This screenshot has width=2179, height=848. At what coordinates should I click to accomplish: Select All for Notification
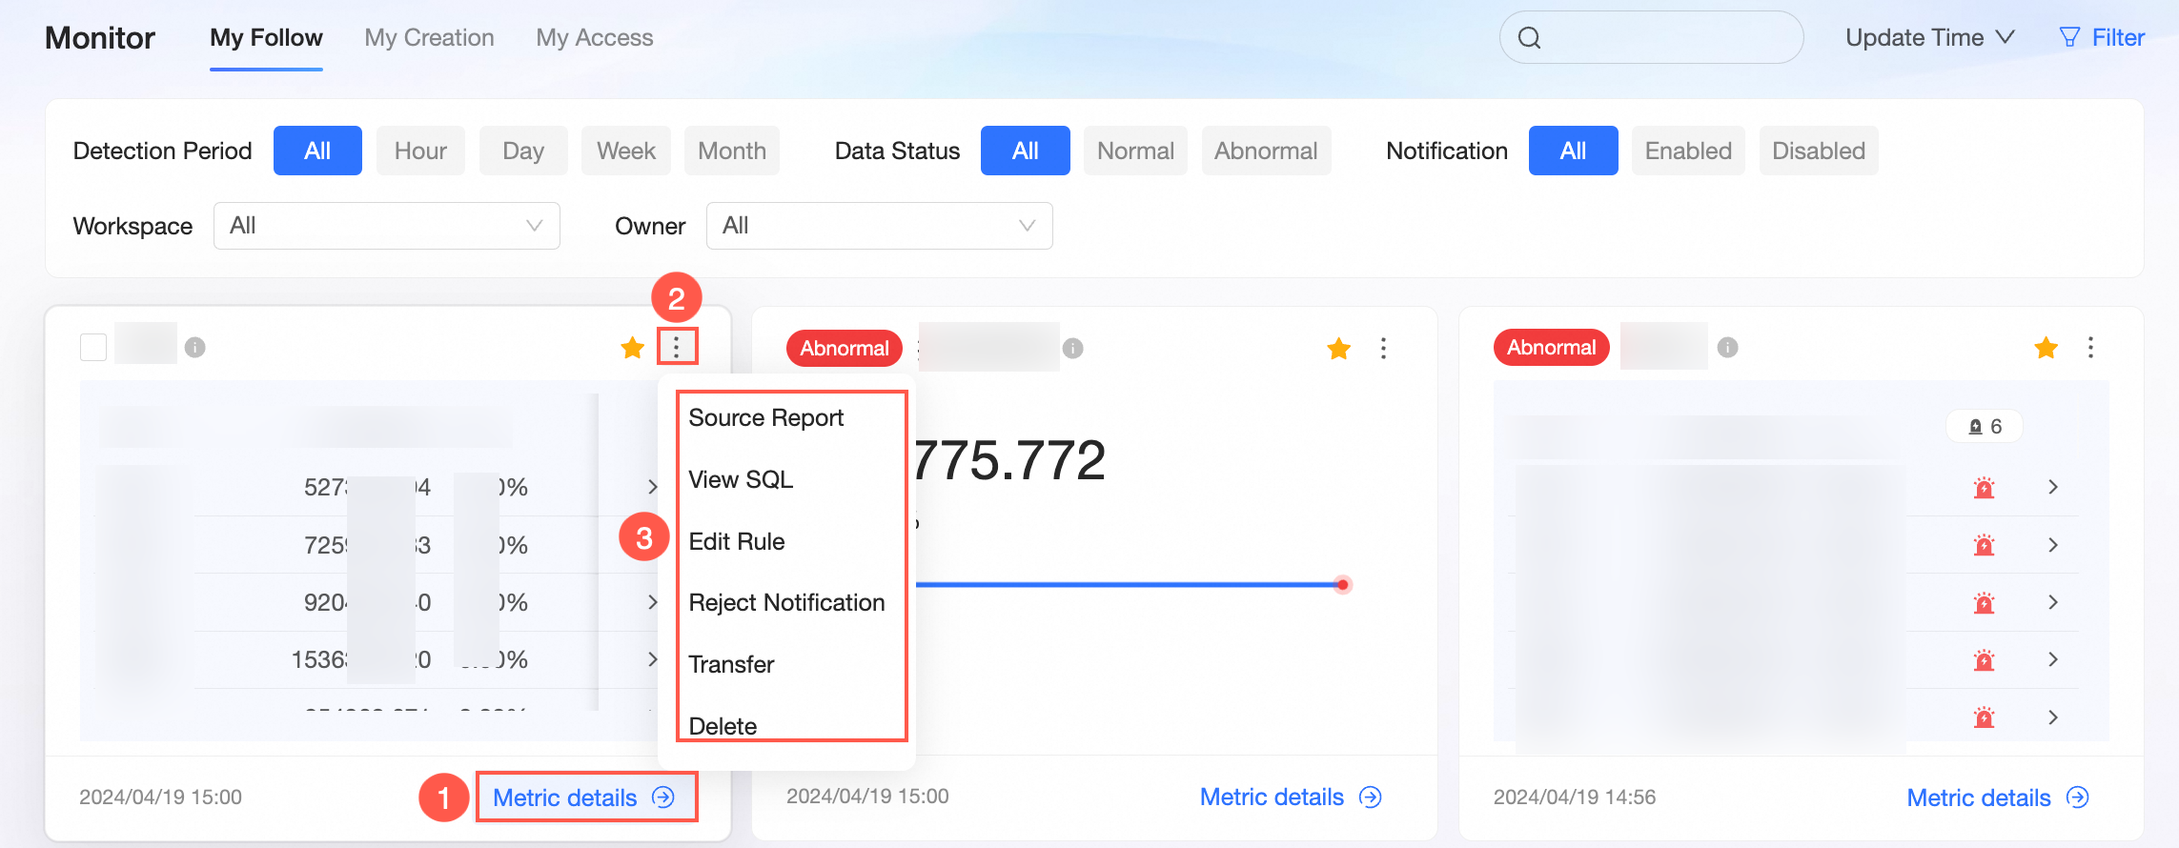[1574, 151]
